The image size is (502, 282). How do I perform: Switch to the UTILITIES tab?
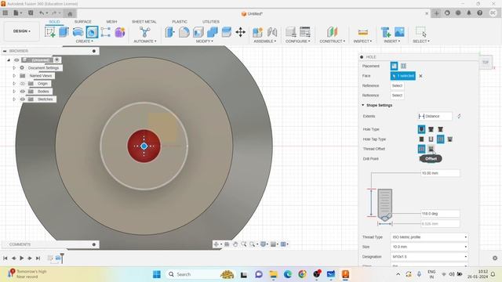211,22
